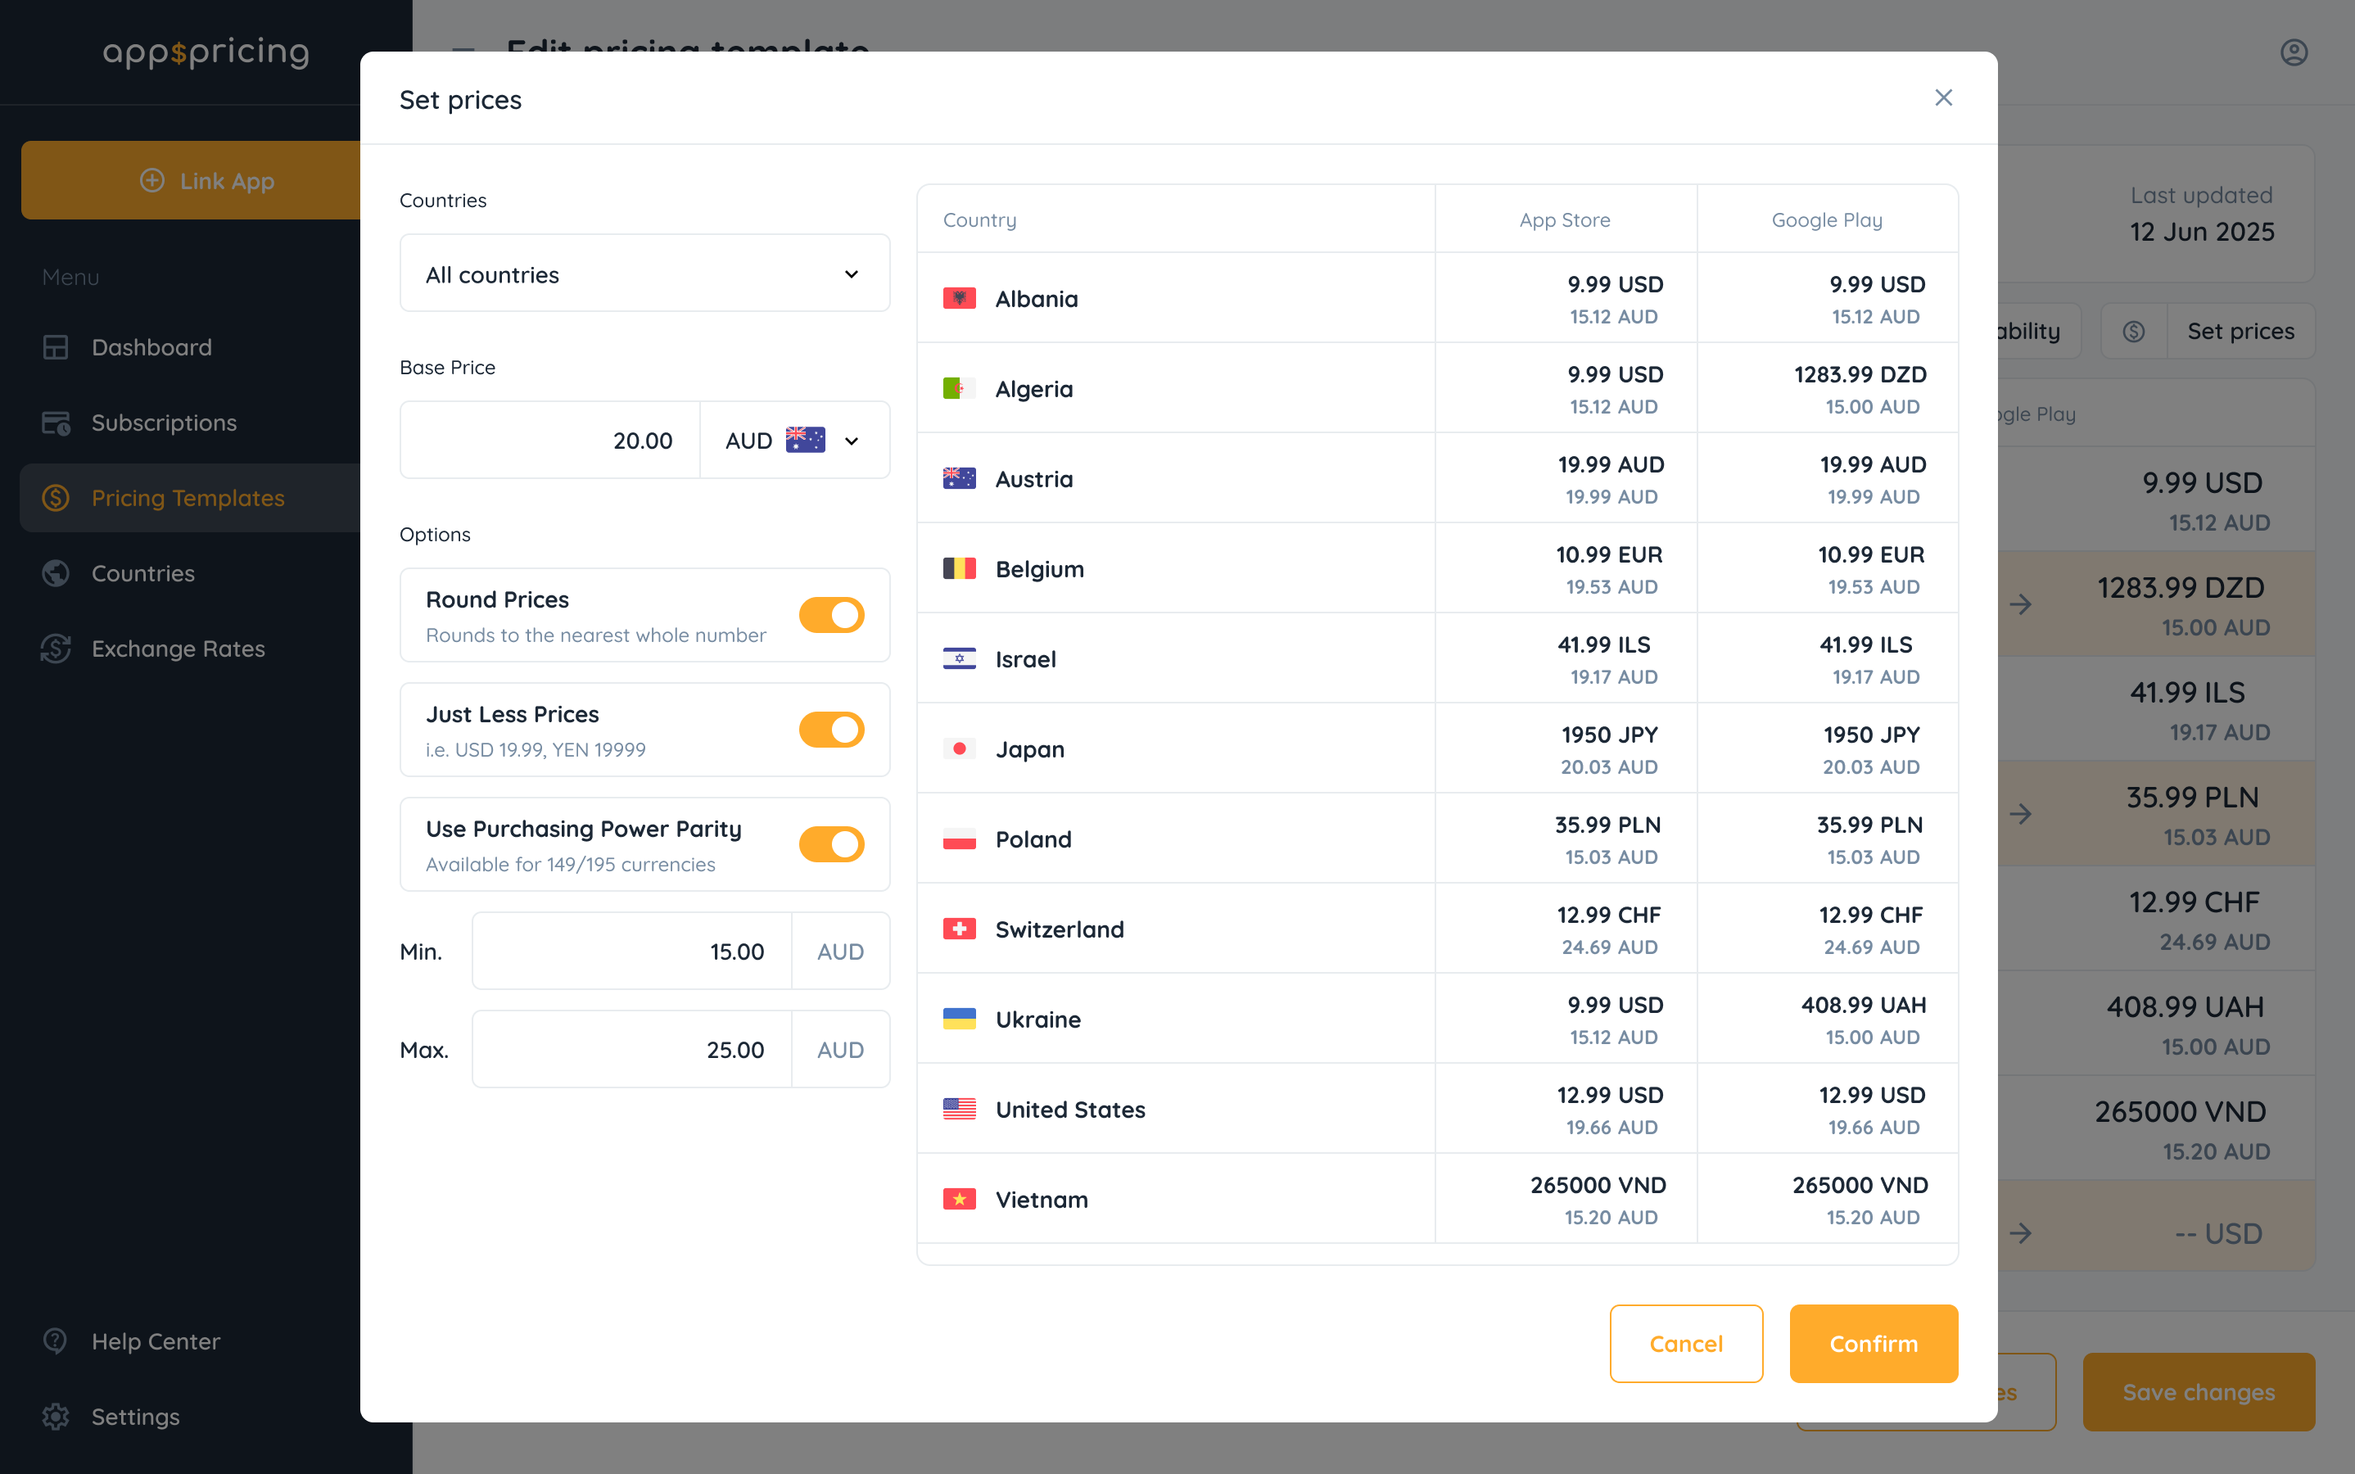Viewport: 2355px width, 1474px height.
Task: Click the Subscriptions card icon
Action: point(56,423)
